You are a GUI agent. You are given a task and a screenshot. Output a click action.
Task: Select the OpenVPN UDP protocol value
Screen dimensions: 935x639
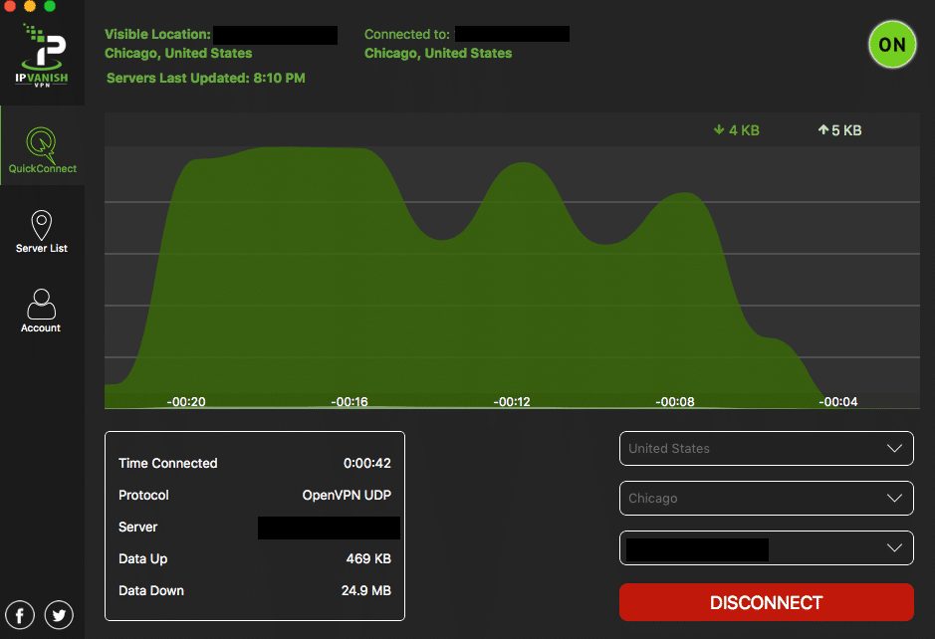[x=347, y=495]
